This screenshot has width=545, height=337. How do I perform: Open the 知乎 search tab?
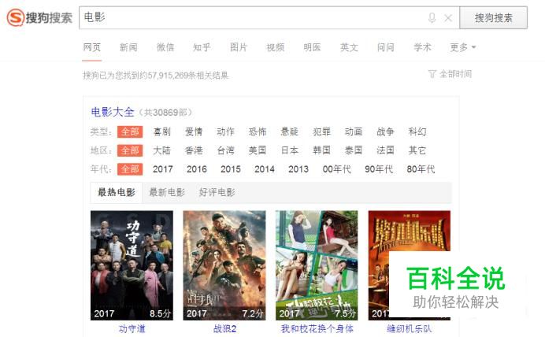pyautogui.click(x=202, y=47)
